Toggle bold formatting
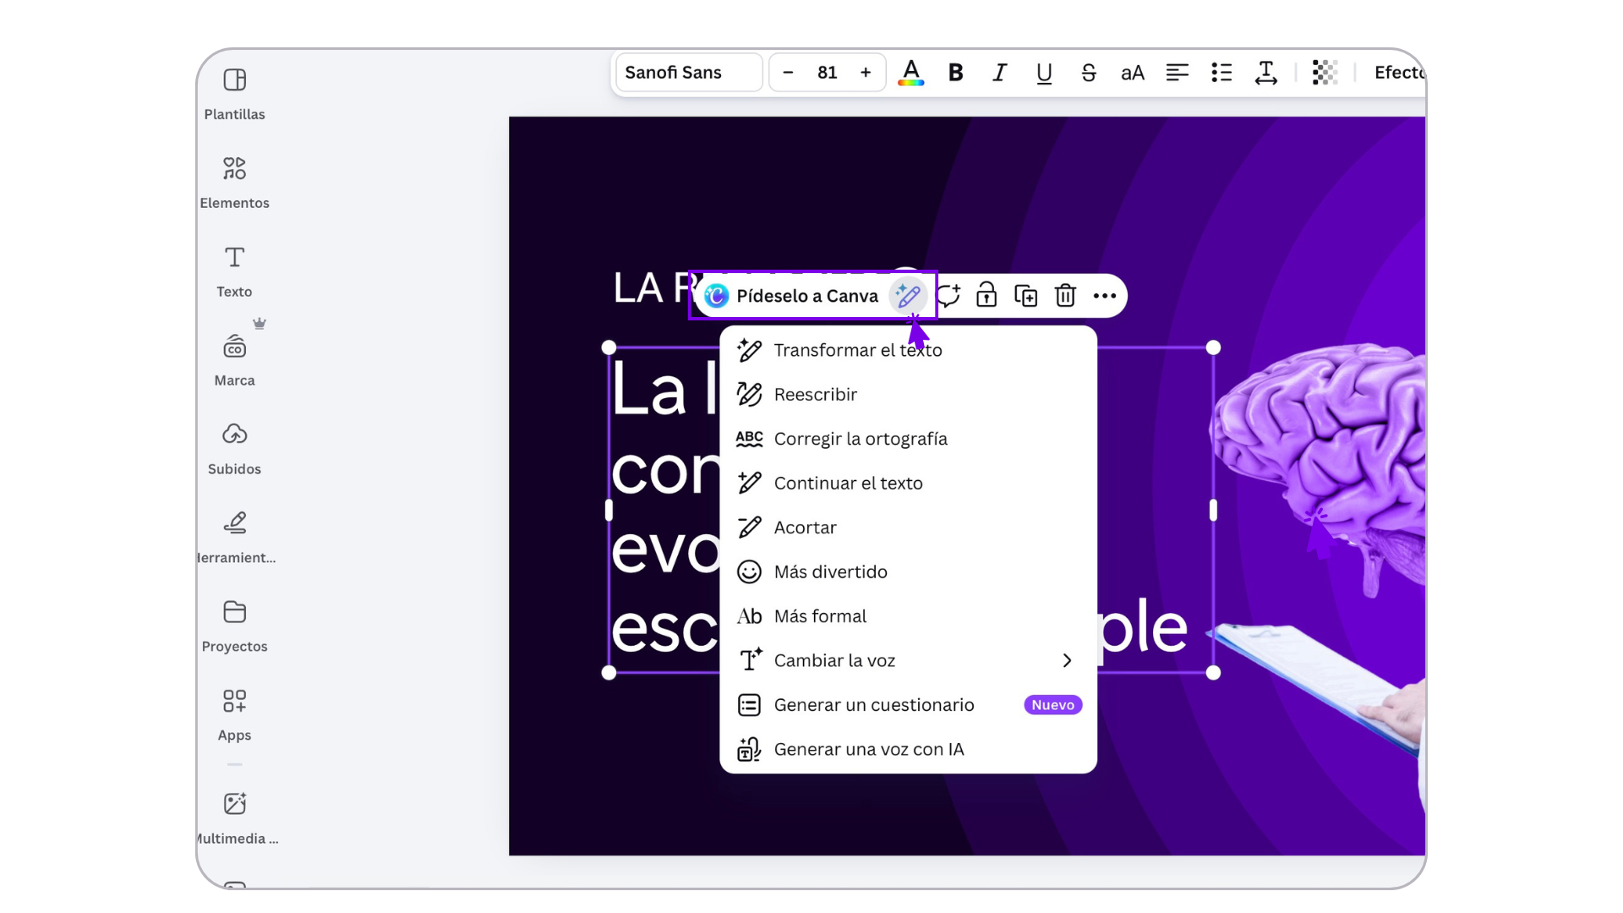The height and width of the screenshot is (913, 1623). (955, 73)
